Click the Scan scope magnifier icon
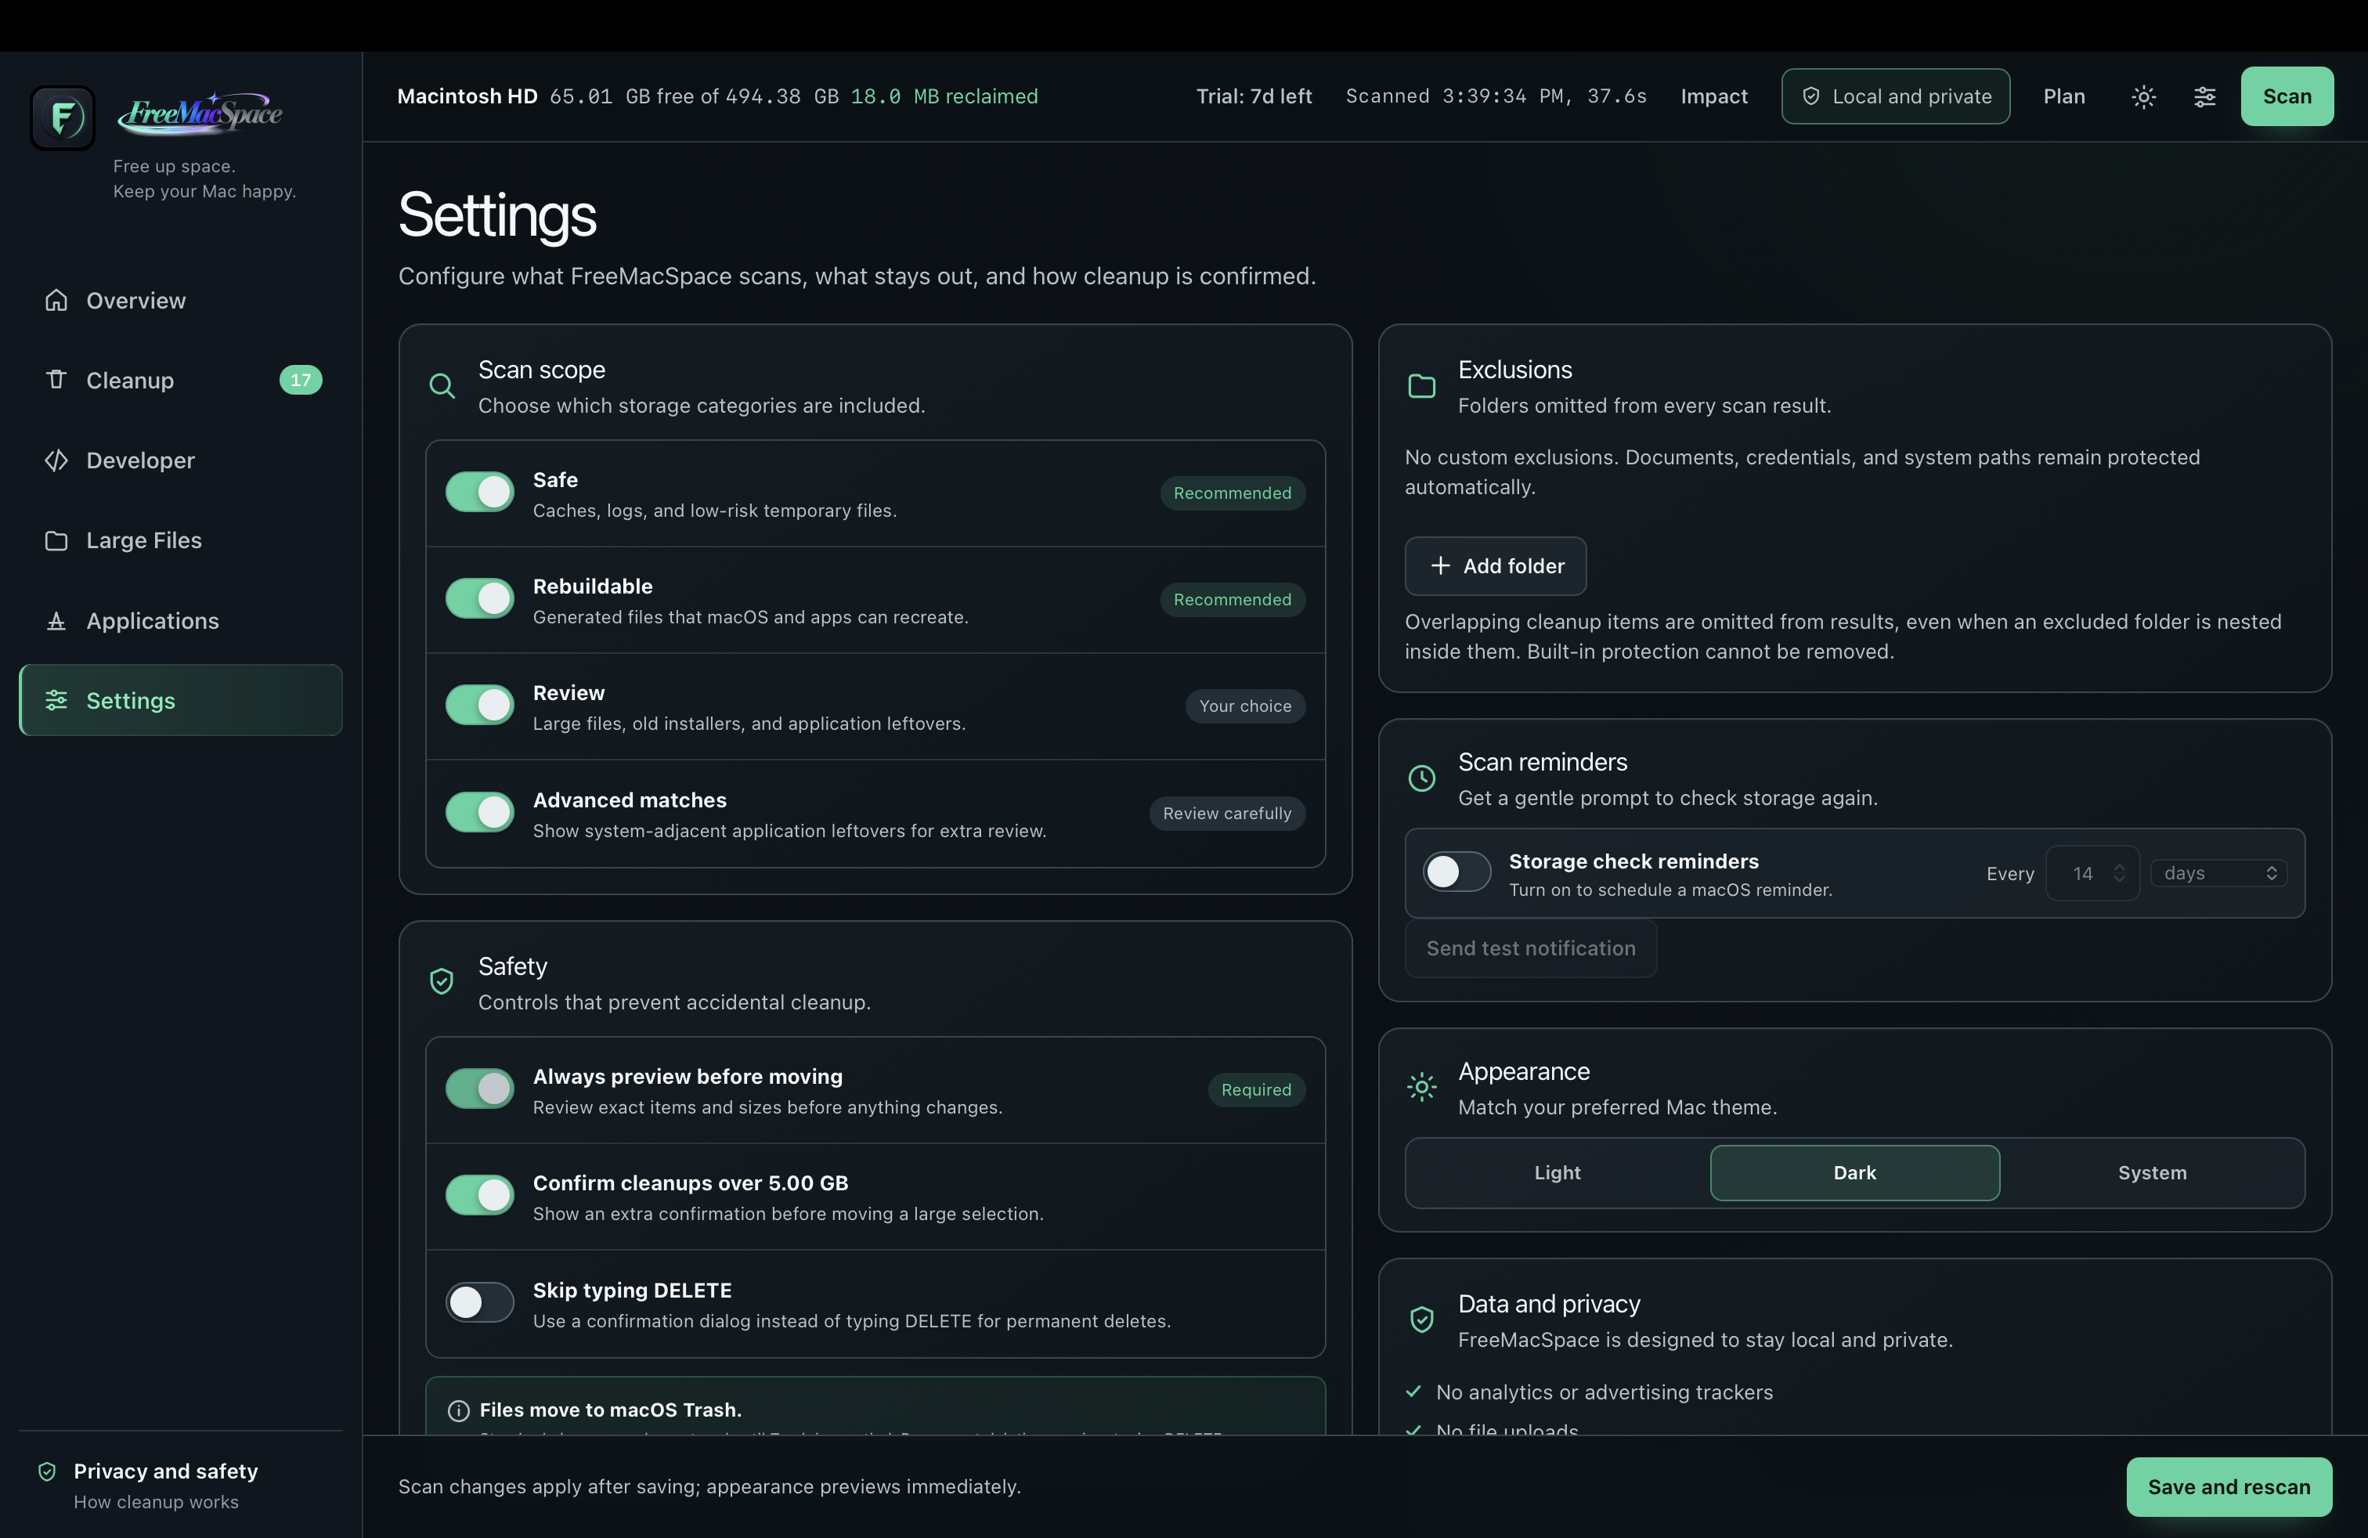Viewport: 2368px width, 1538px height. [442, 386]
